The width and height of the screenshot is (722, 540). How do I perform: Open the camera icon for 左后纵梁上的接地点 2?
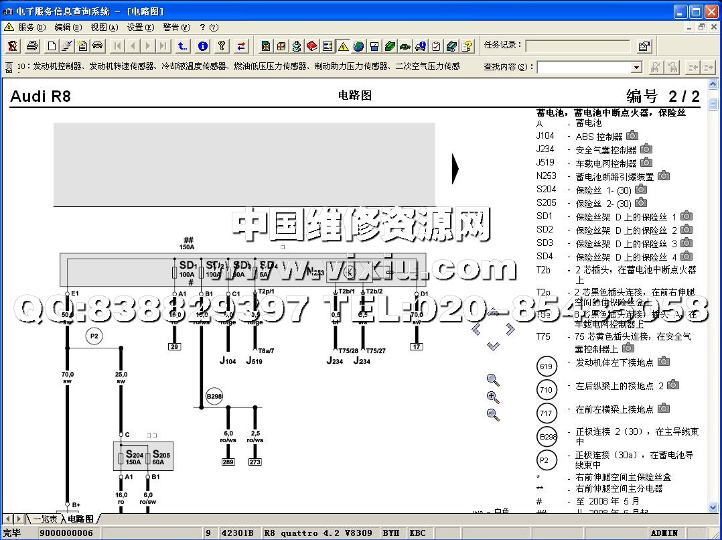click(x=672, y=385)
